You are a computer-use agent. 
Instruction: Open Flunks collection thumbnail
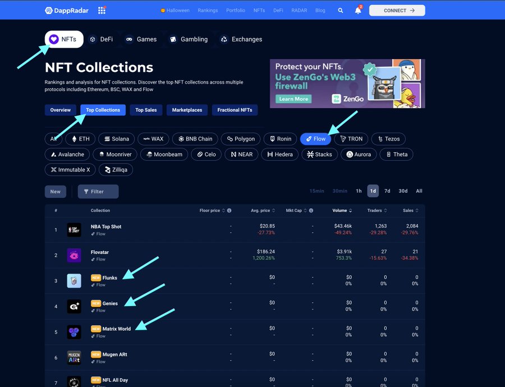(74, 281)
